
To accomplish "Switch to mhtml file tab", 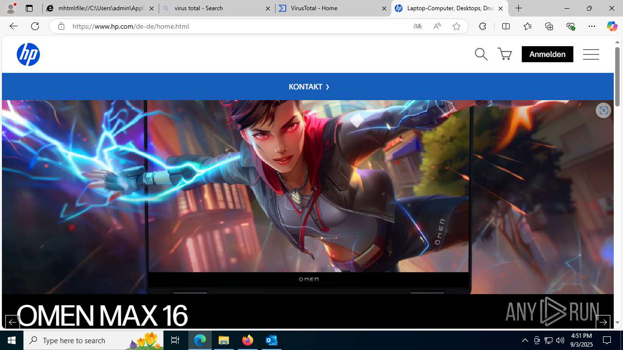I will coord(100,8).
